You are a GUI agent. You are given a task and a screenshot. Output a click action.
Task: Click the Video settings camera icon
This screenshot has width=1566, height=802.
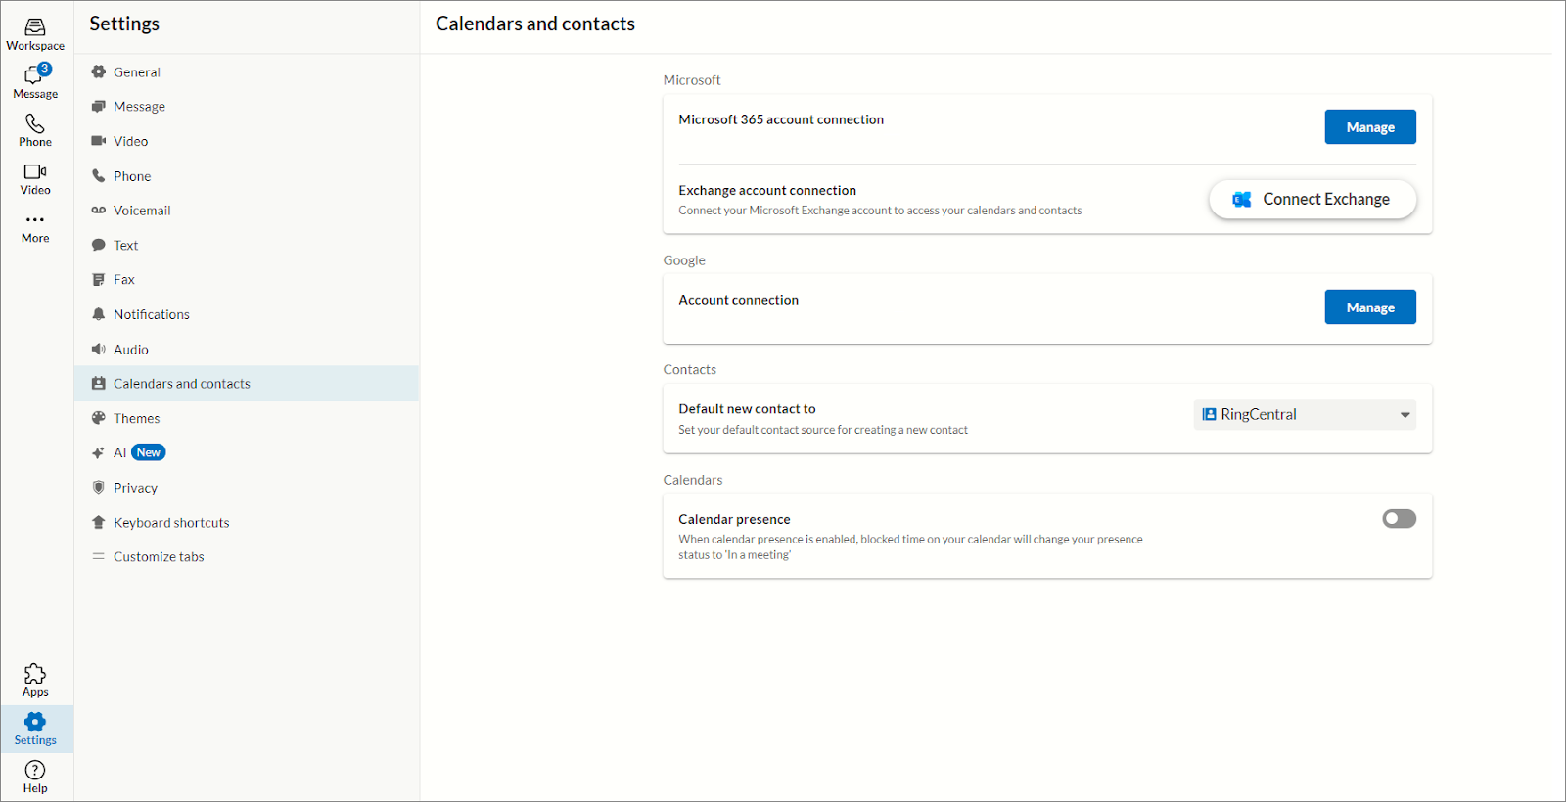pyautogui.click(x=98, y=141)
